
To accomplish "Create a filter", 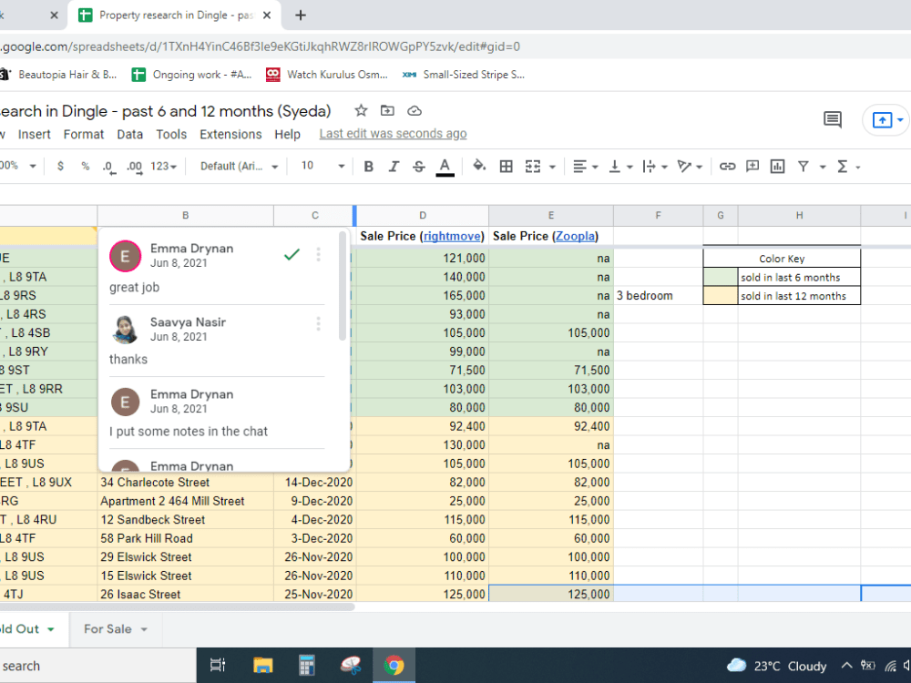I will [803, 167].
